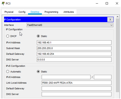Open the Desktop tab
Viewport: 121px width, 99px height.
pyautogui.click(x=35, y=12)
